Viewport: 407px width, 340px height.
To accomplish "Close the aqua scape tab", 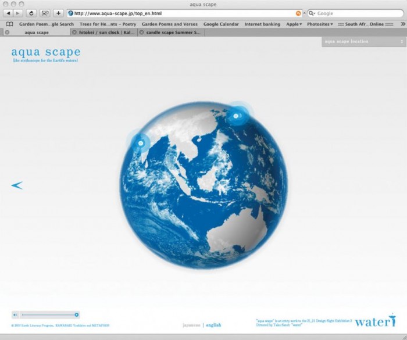I will 7,33.
